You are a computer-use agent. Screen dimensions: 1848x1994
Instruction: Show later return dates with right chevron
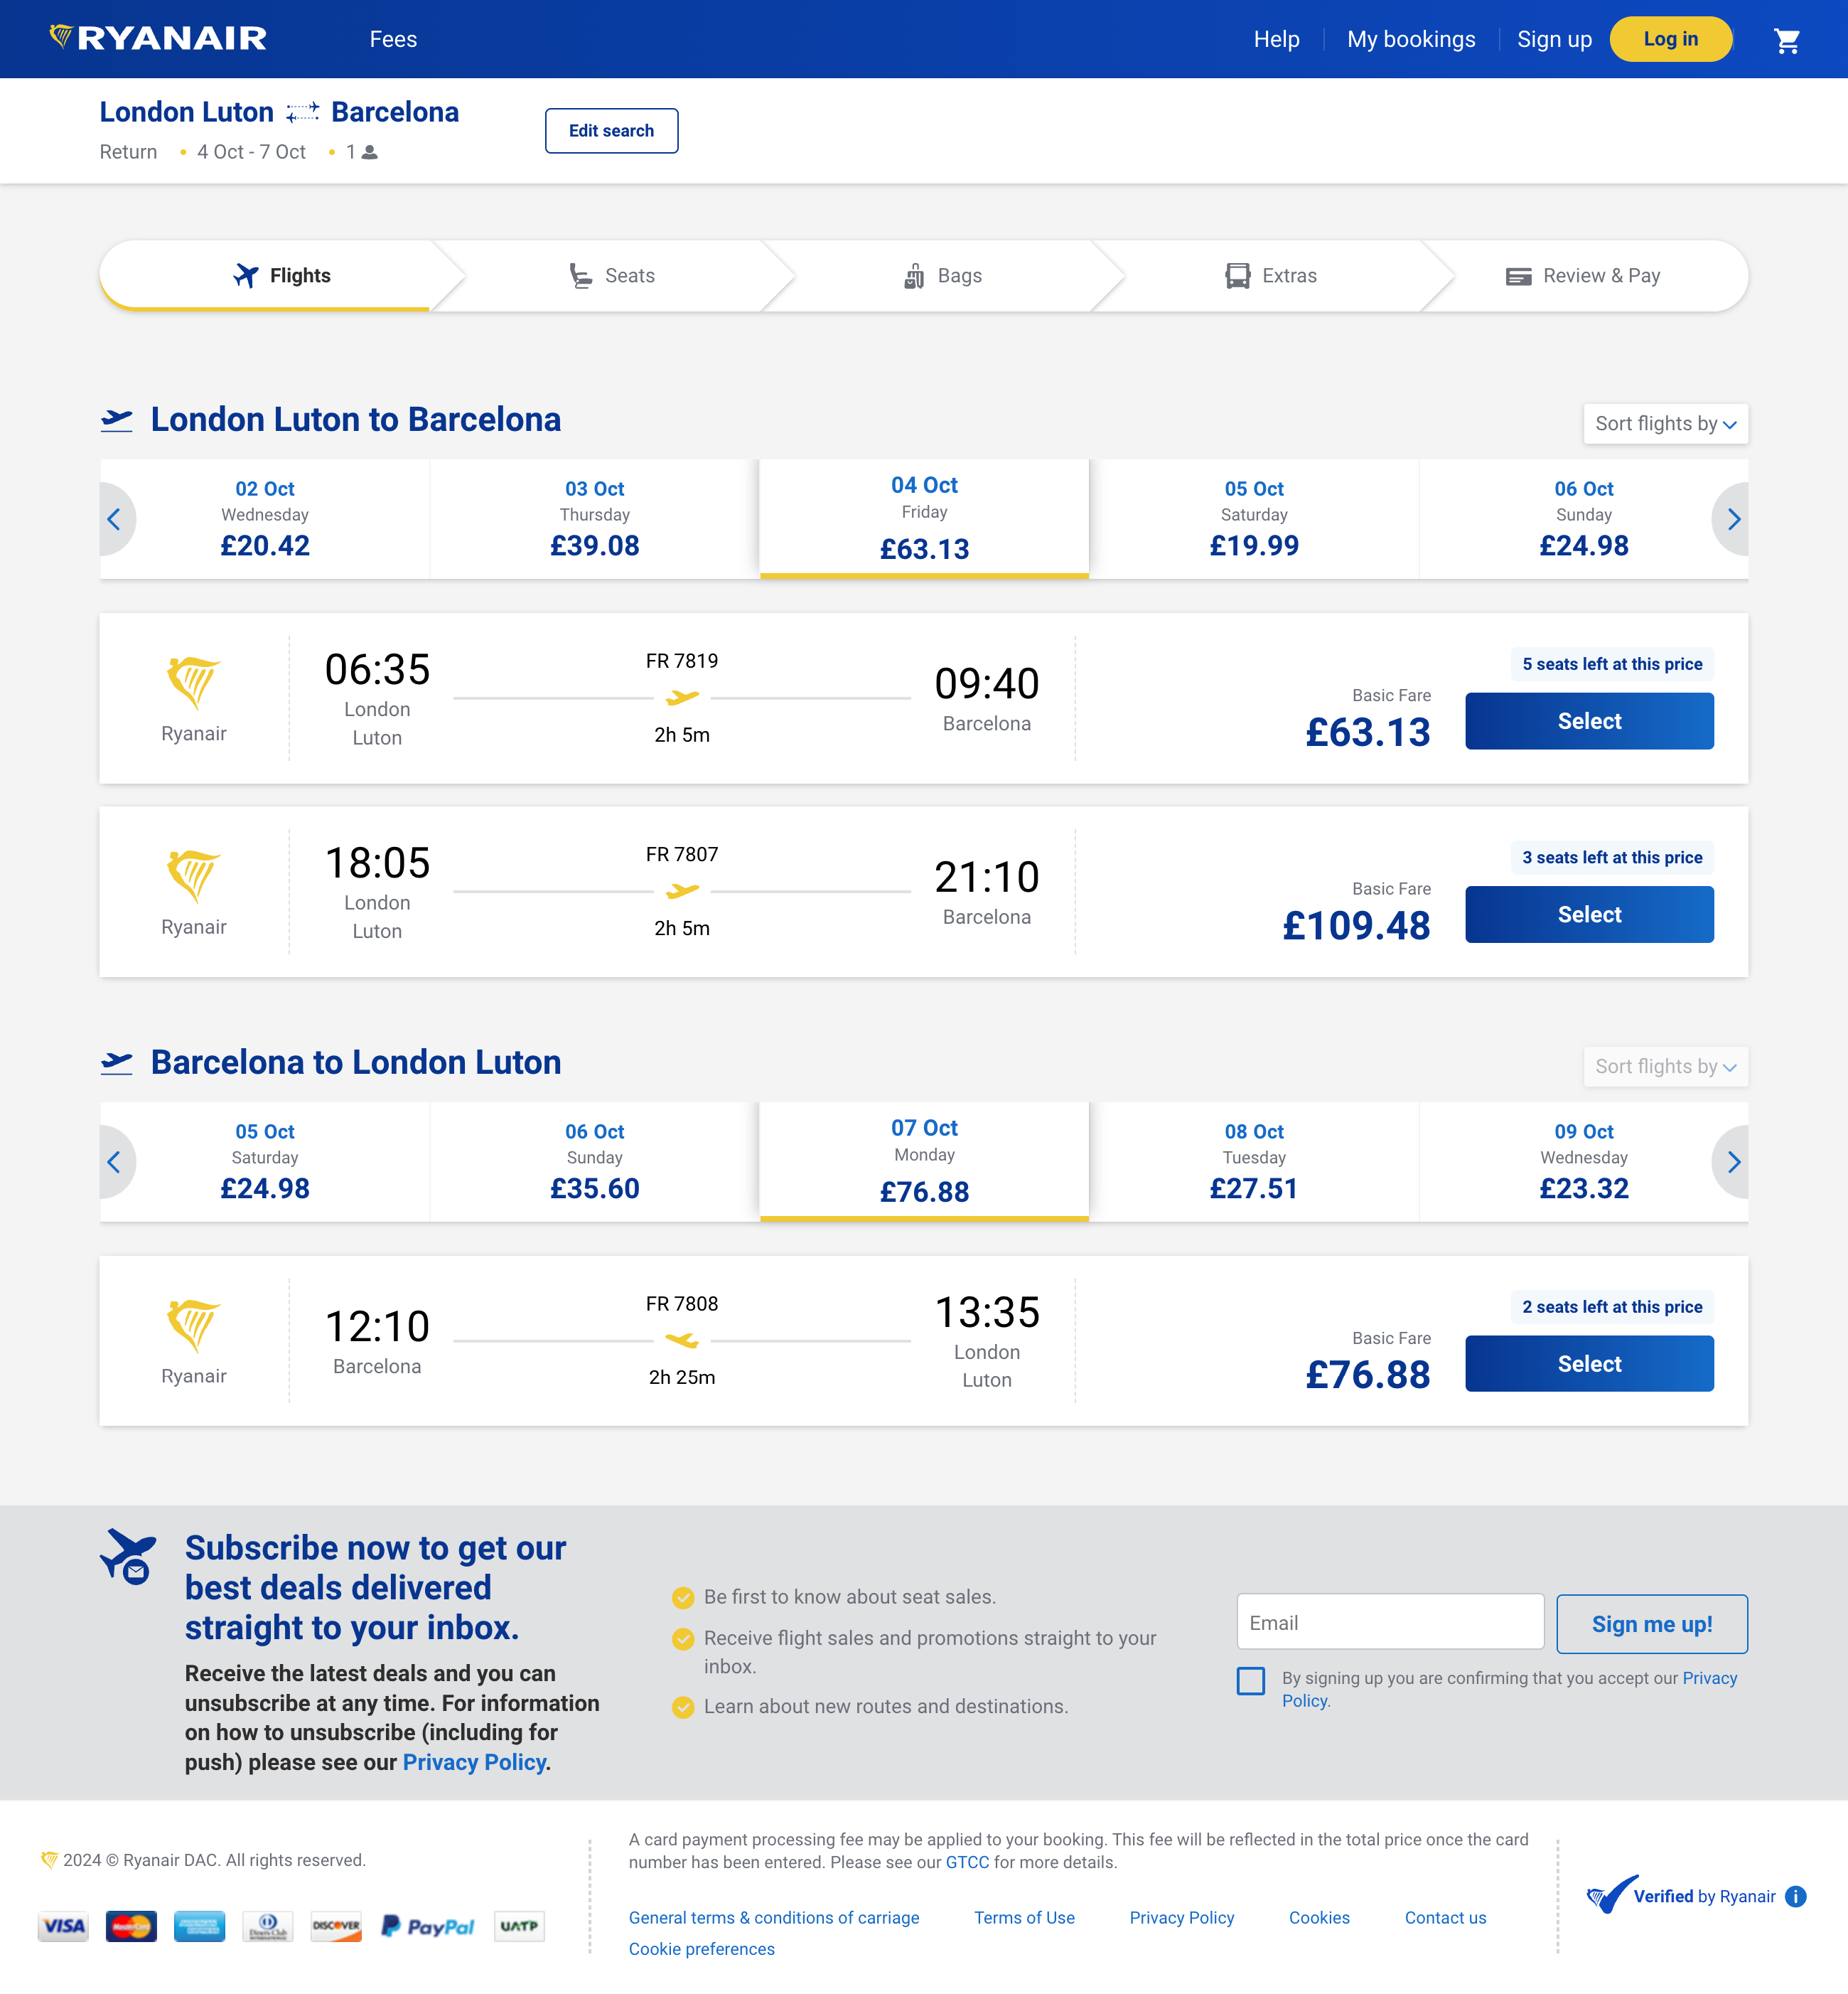[1734, 1161]
